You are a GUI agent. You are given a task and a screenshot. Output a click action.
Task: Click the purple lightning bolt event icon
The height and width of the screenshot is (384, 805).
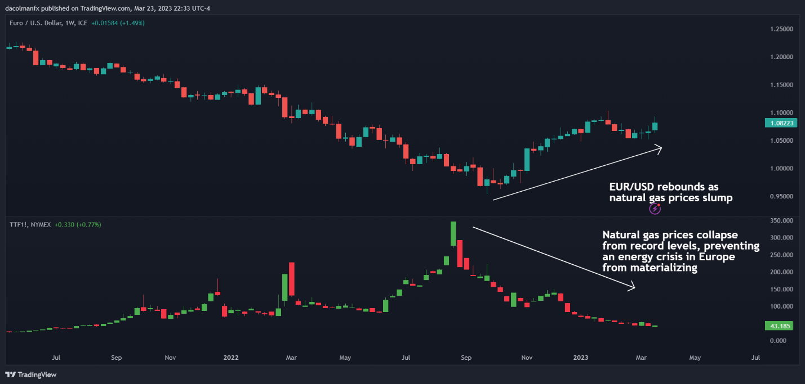[655, 209]
